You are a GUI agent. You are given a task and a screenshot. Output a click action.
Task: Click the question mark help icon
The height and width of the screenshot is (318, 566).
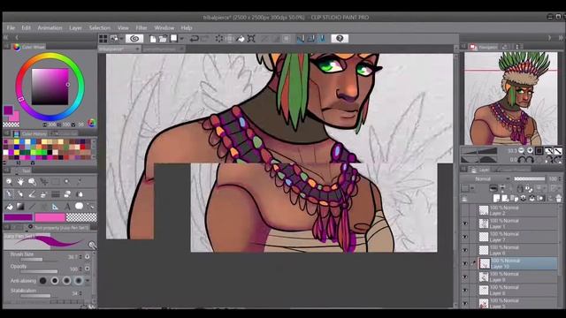[340, 38]
